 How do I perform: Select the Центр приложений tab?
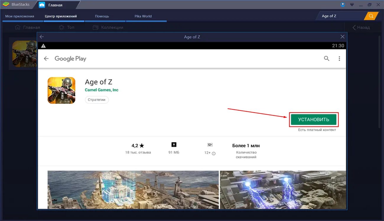point(61,16)
